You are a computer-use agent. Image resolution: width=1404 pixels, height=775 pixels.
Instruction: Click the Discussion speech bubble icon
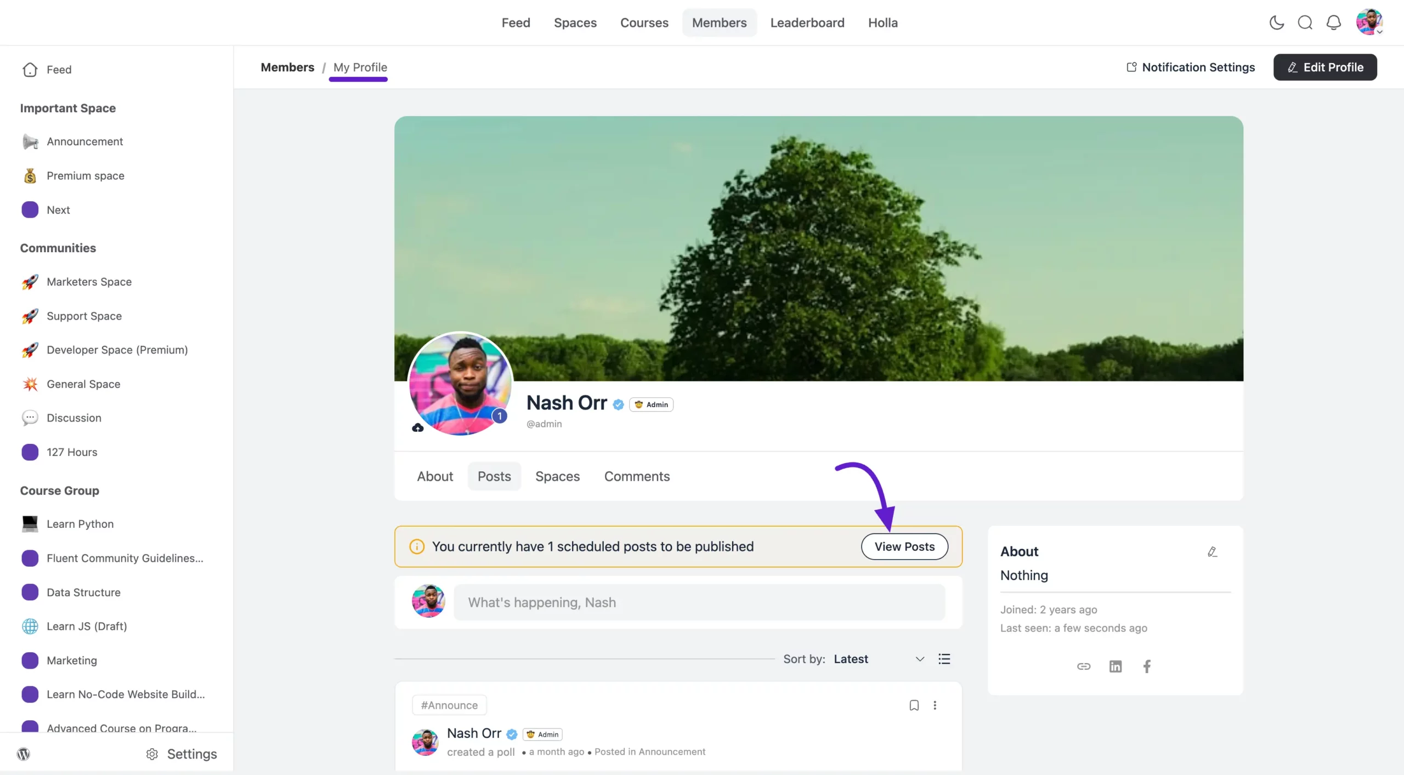30,418
